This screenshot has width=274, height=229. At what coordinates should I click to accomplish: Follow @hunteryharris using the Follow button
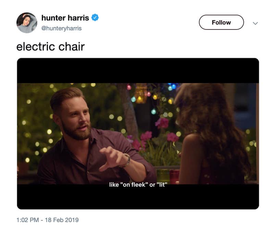[x=221, y=22]
